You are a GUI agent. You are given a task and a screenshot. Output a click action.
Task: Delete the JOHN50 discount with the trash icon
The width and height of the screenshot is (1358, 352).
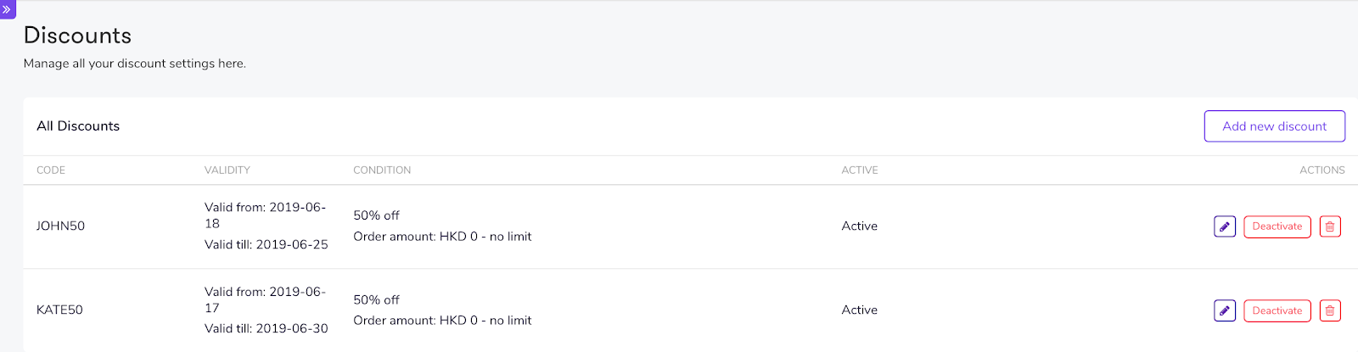click(x=1330, y=226)
